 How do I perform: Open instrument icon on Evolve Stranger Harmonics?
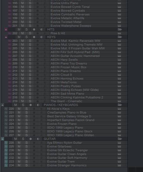point(119,165)
